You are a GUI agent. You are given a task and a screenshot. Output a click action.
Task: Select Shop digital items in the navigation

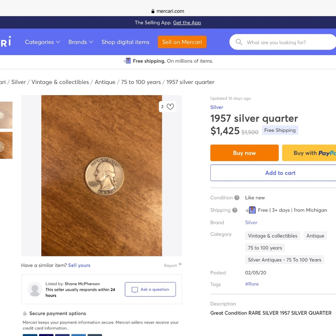[x=125, y=42]
